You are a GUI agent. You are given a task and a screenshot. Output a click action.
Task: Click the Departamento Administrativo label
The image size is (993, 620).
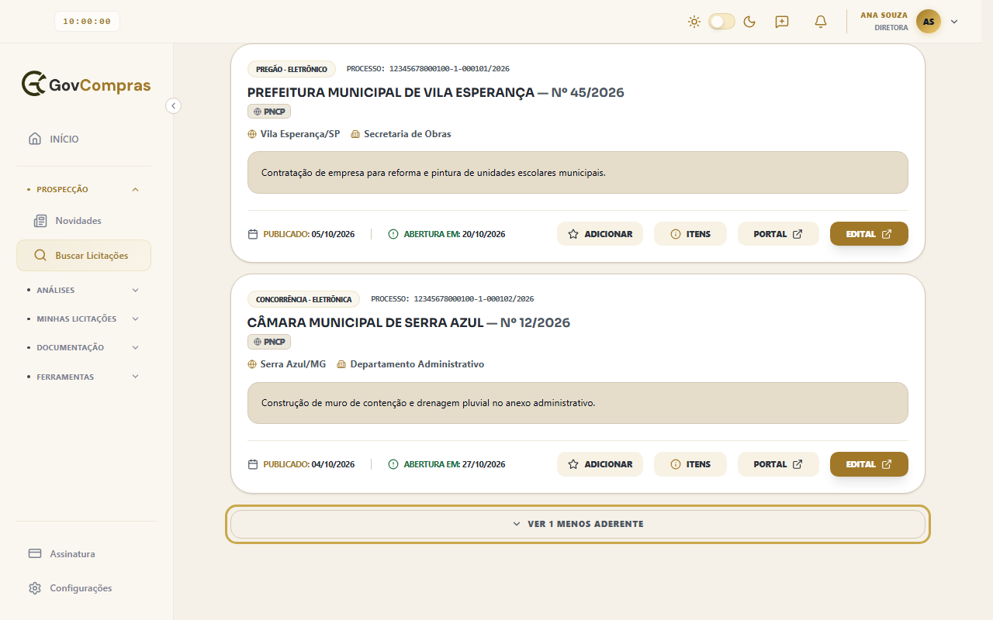tap(417, 364)
